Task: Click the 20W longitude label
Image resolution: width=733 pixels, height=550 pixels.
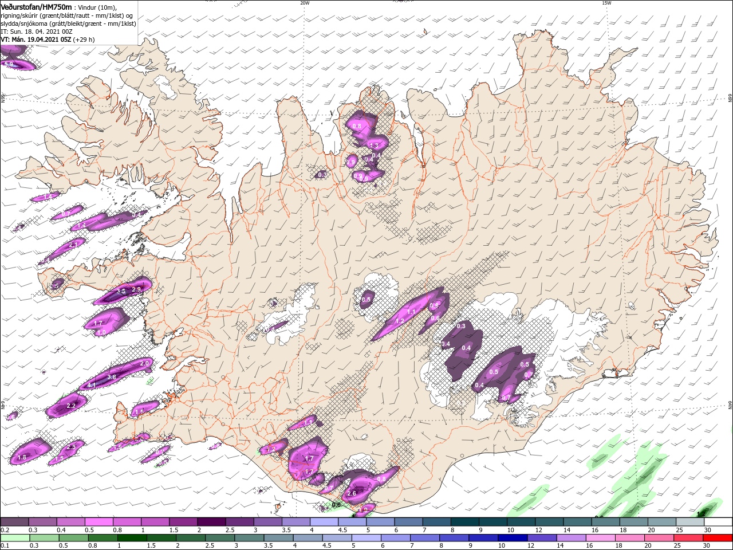Action: click(305, 3)
